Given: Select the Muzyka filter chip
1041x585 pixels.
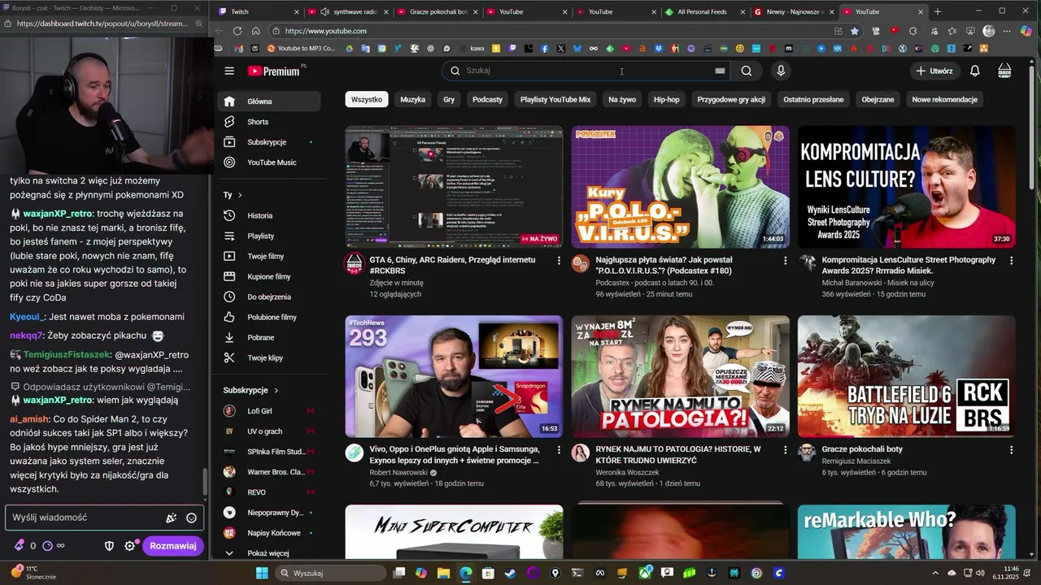Looking at the screenshot, I should (x=412, y=99).
